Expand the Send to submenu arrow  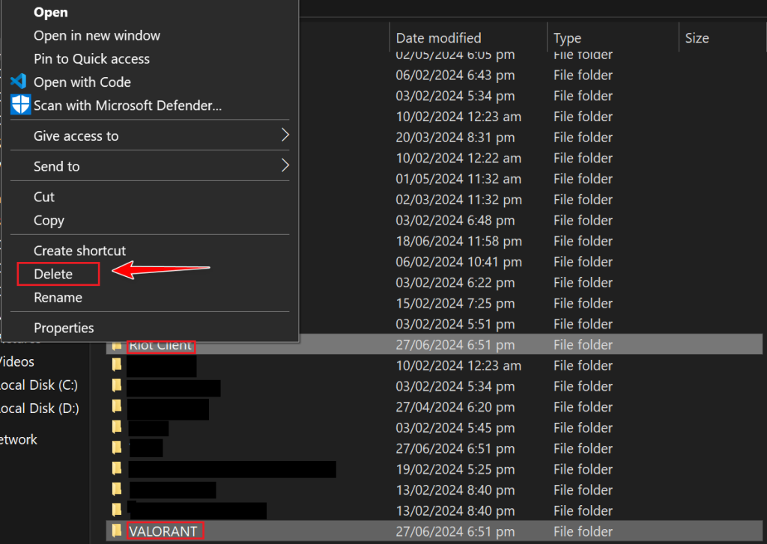(x=285, y=165)
